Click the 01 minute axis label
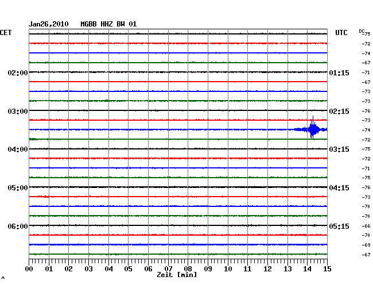The image size is (373, 284). (49, 268)
